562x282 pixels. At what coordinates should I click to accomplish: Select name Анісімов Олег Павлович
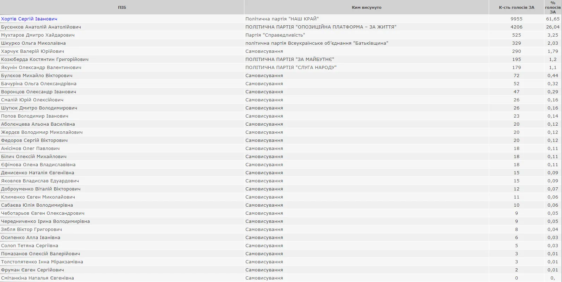[x=30, y=149]
